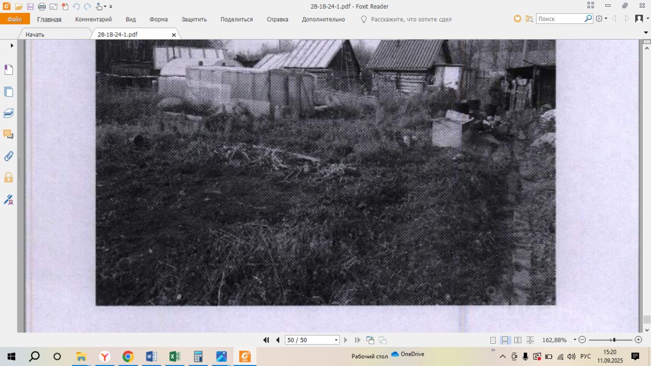Open Google Chrome from the taskbar
Viewport: 651px width, 366px height.
(x=128, y=356)
